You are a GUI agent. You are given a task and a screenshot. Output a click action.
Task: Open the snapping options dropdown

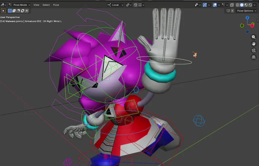point(141,5)
